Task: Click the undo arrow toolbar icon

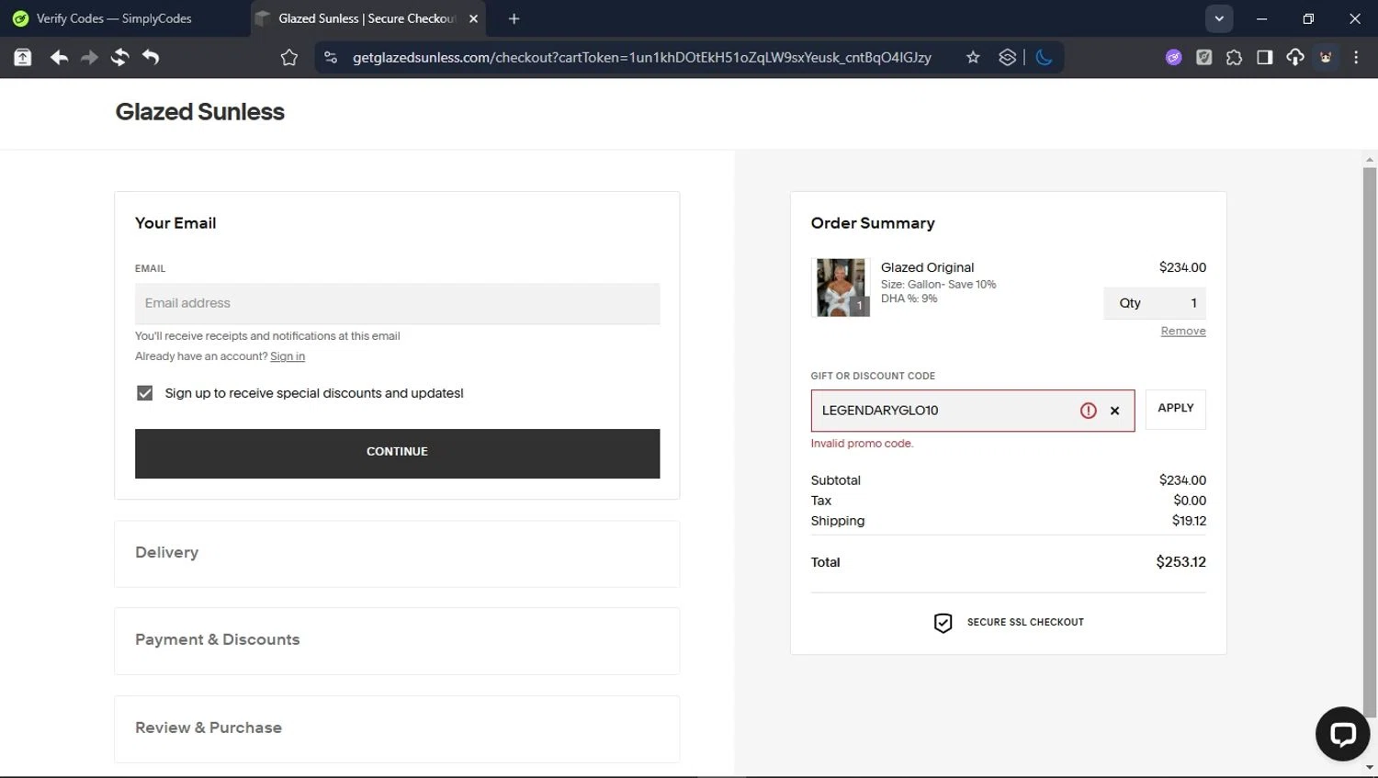Action: coord(151,58)
